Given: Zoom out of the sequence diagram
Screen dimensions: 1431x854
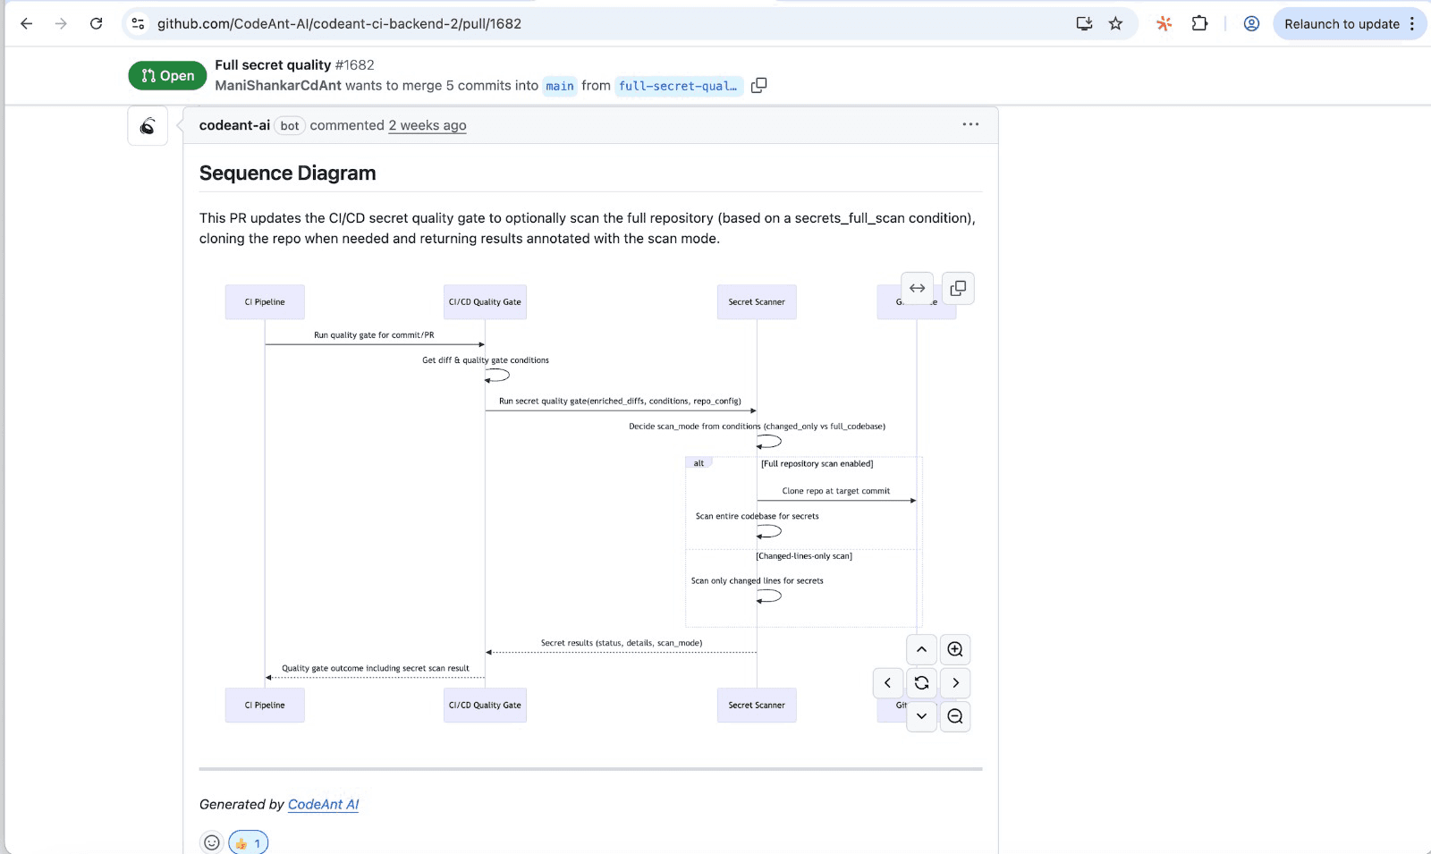Looking at the screenshot, I should [x=955, y=716].
